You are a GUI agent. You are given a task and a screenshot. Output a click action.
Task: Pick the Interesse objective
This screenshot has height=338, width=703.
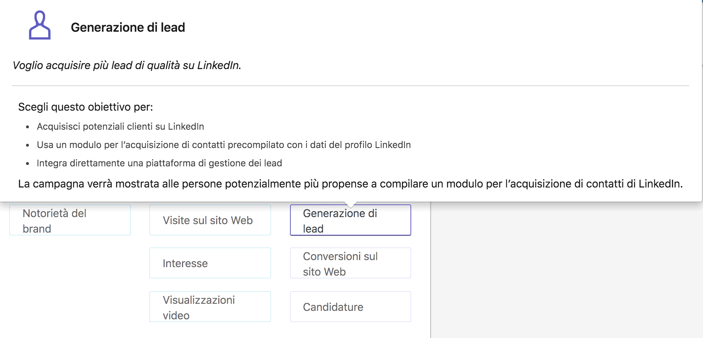210,263
